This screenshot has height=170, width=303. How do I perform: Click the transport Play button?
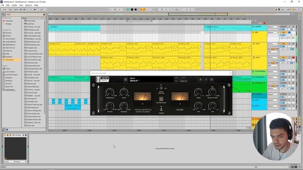(128, 9)
